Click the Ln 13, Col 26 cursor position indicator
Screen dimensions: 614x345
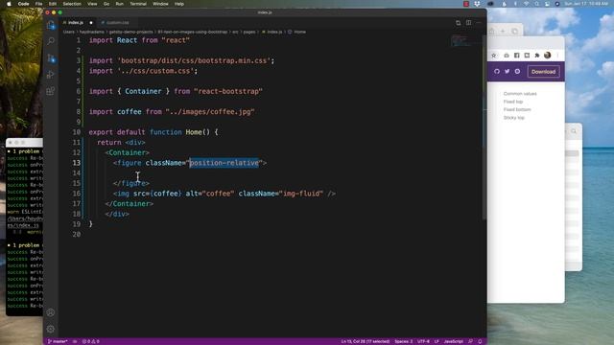pos(365,341)
